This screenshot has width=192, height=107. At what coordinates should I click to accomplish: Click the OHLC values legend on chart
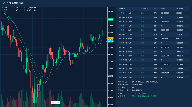[18, 9]
